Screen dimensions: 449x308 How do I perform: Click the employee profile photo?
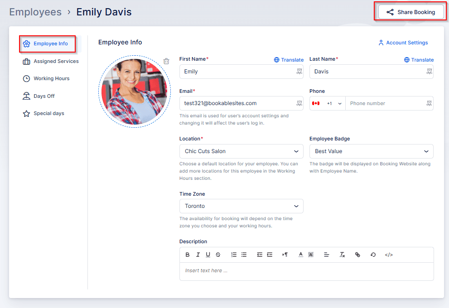pos(135,91)
